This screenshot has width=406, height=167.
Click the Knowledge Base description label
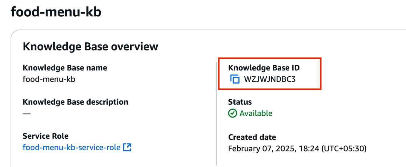pyautogui.click(x=75, y=102)
